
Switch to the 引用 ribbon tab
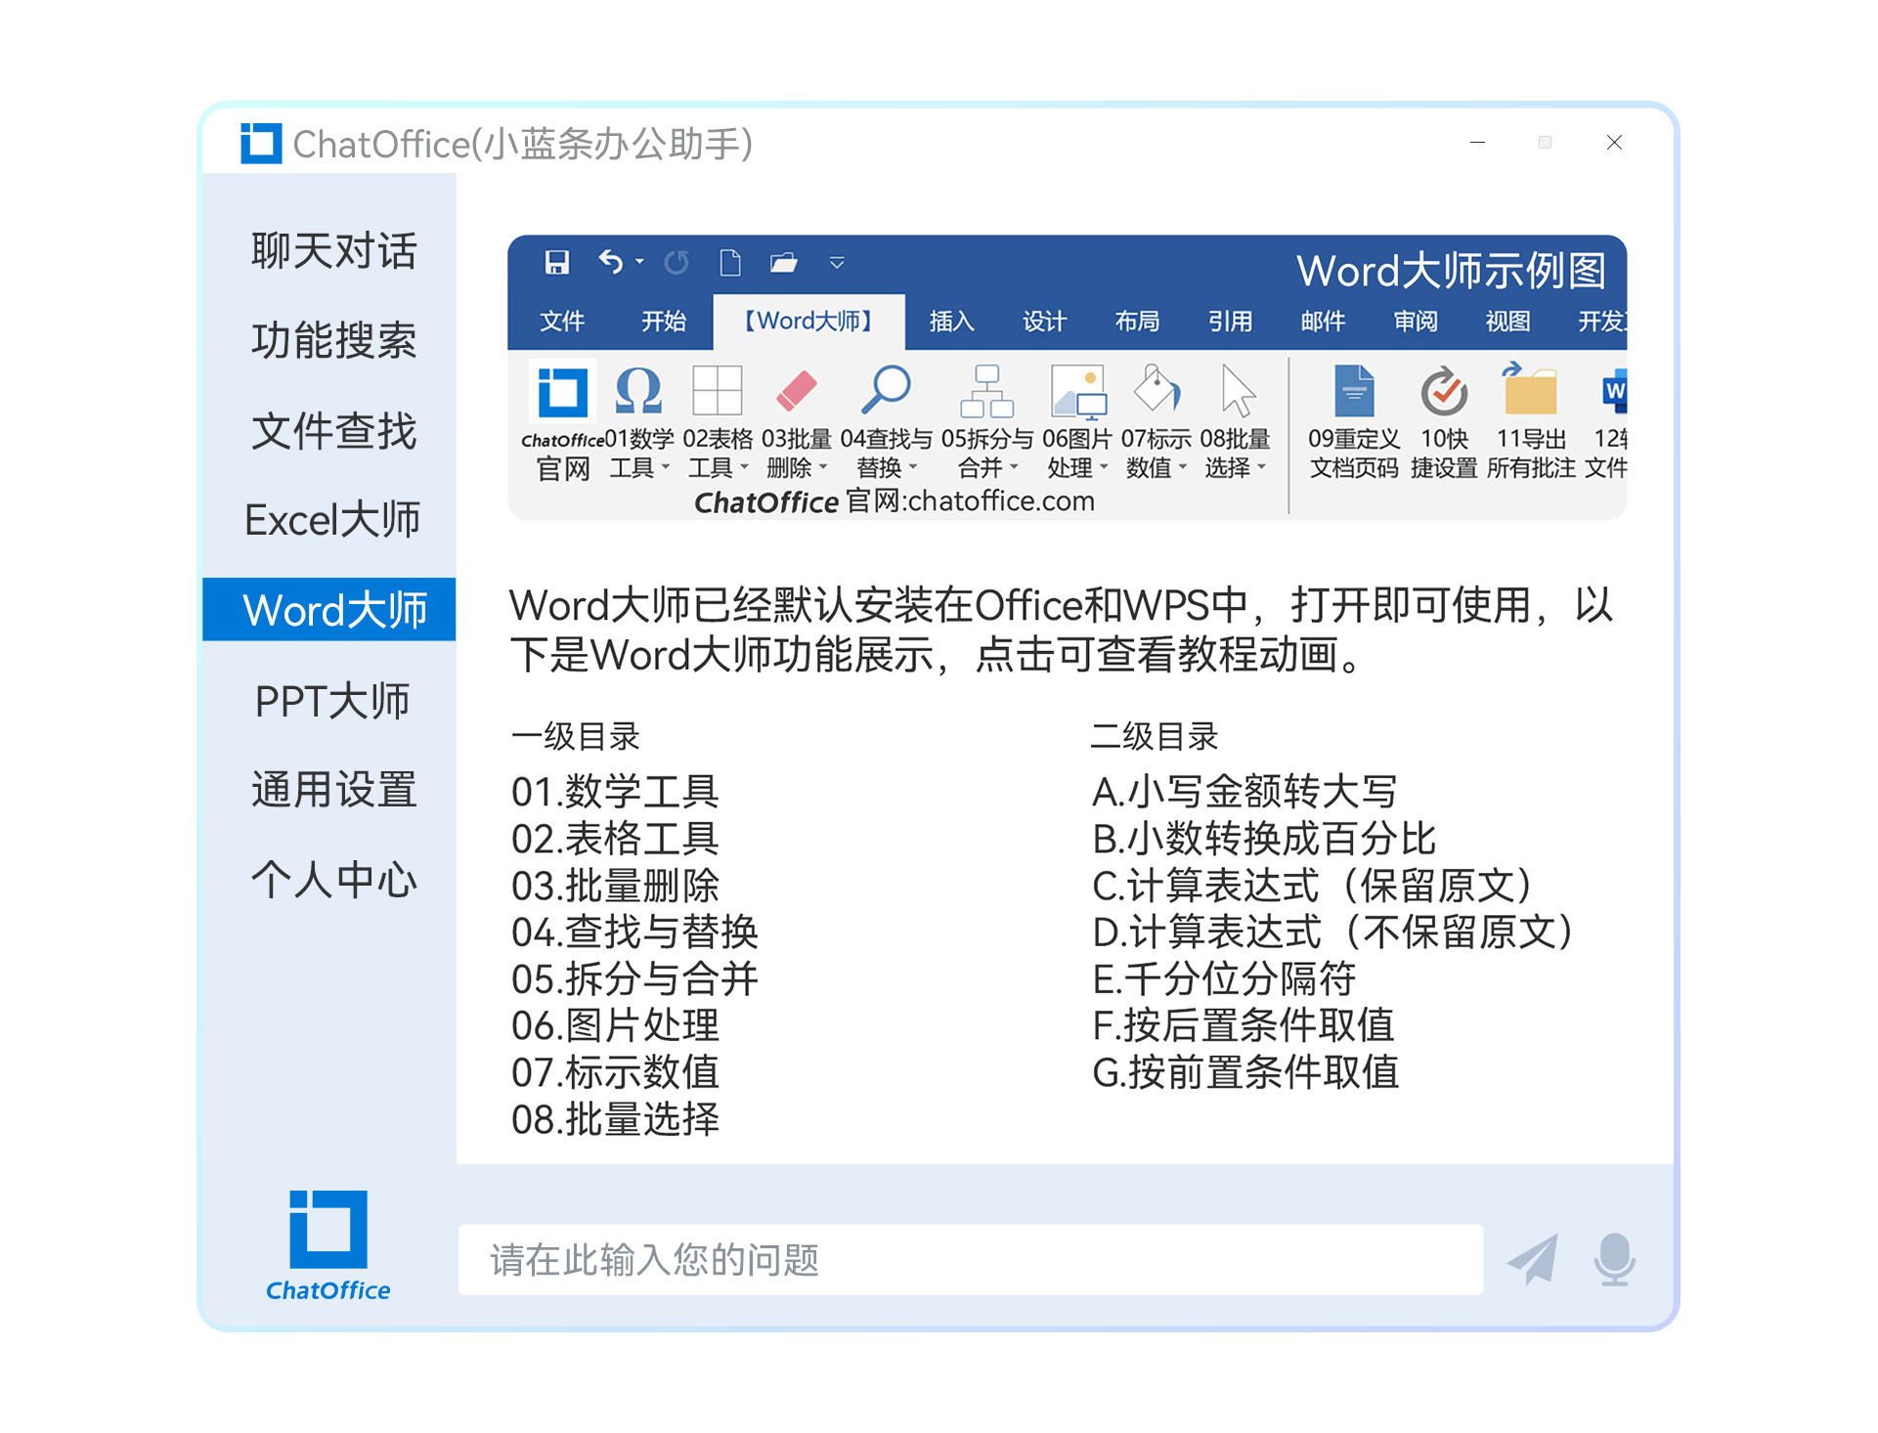point(1230,321)
